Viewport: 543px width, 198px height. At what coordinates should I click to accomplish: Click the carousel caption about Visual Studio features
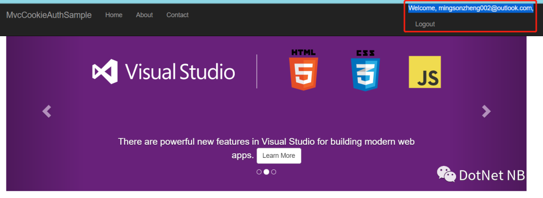(266, 148)
